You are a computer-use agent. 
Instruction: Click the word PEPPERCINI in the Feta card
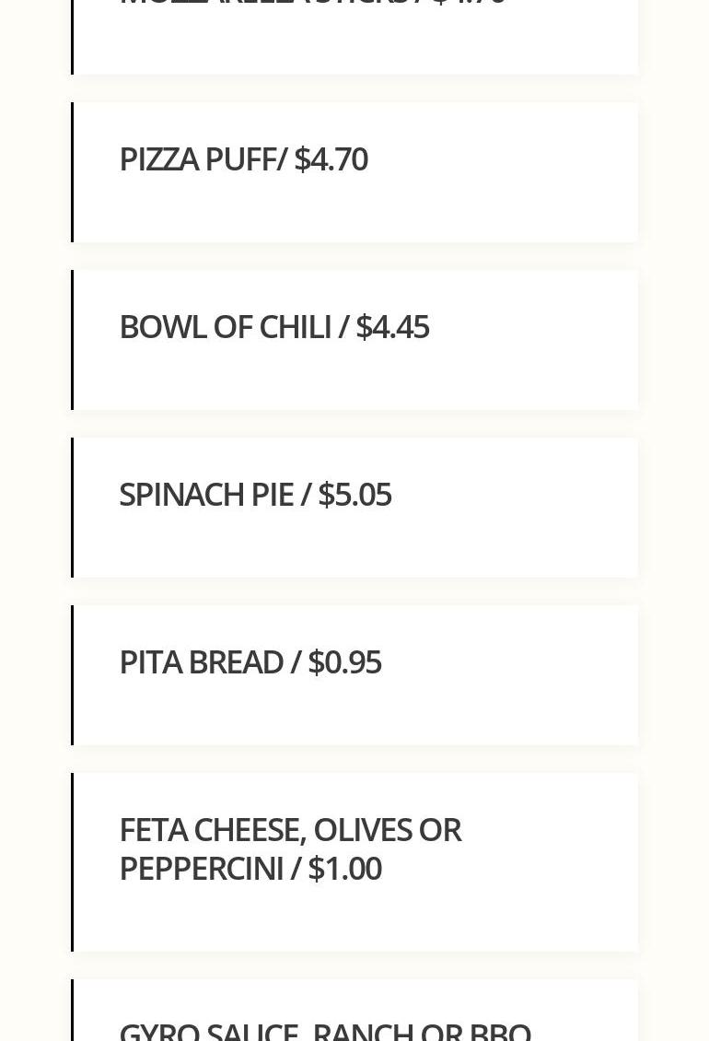[201, 869]
